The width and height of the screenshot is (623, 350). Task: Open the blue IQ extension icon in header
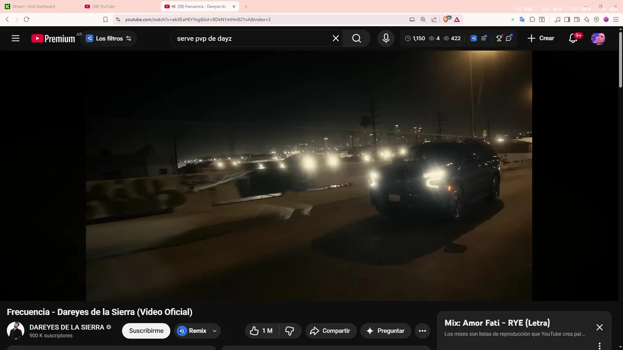[474, 38]
